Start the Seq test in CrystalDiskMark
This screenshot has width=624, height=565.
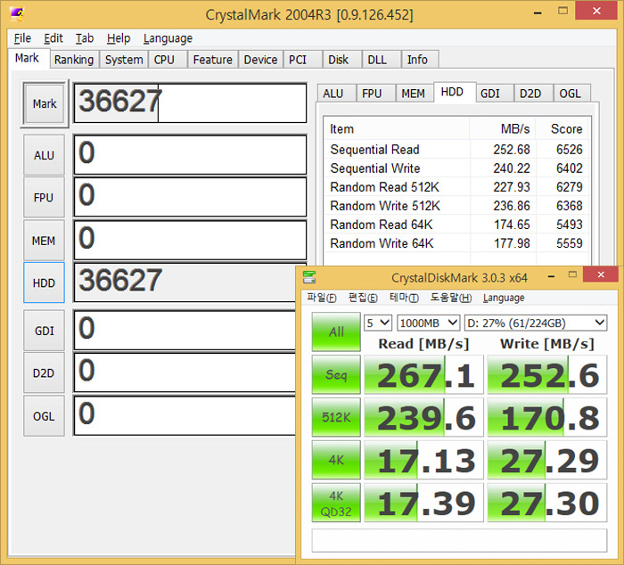point(336,374)
